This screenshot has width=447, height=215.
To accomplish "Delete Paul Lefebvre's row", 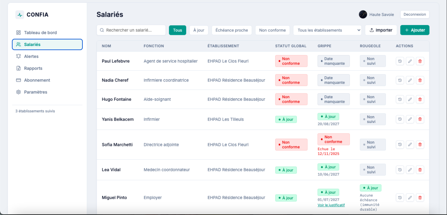I will (420, 61).
